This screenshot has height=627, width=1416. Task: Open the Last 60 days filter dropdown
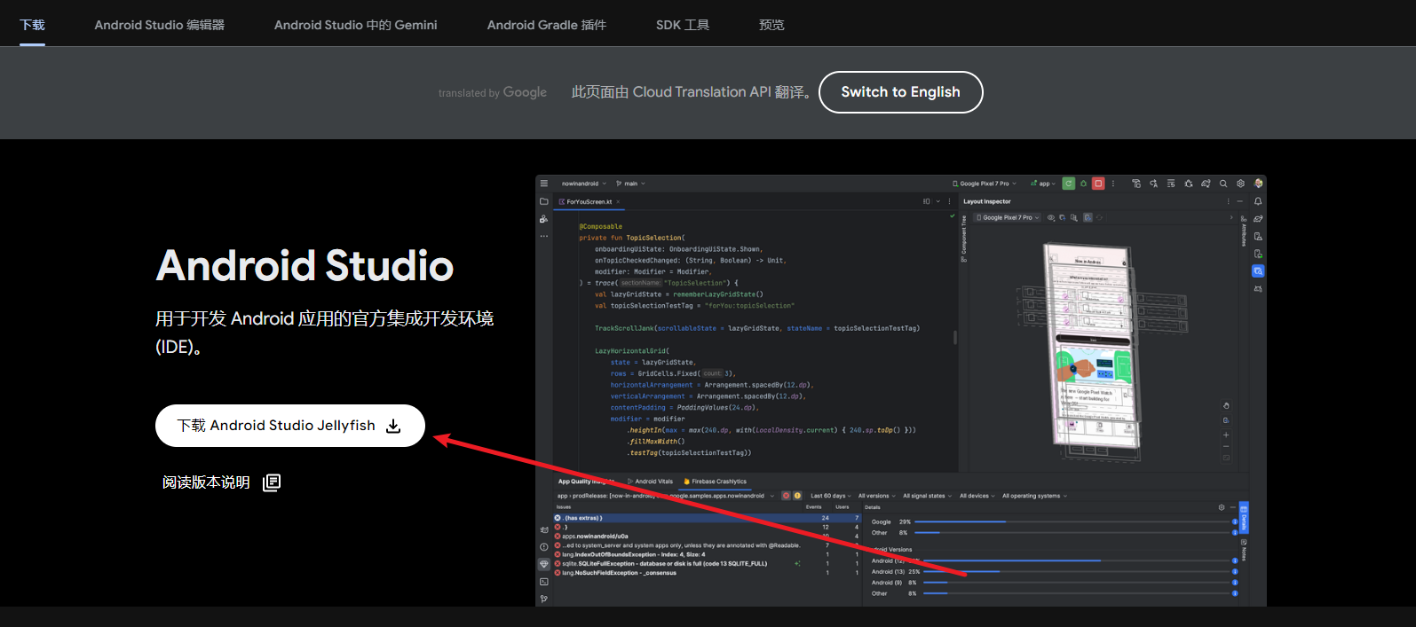coord(830,496)
